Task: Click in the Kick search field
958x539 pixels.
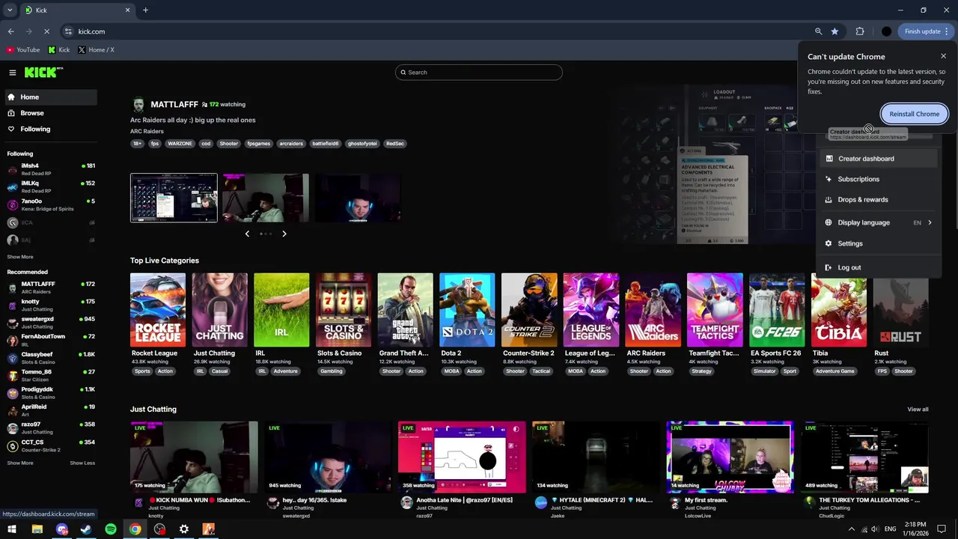Action: click(479, 73)
